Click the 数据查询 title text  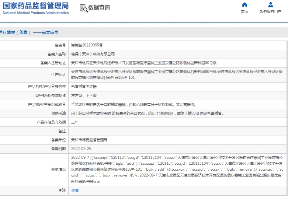point(99,7)
